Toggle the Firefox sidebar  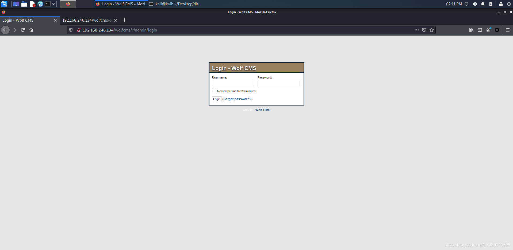point(480,30)
